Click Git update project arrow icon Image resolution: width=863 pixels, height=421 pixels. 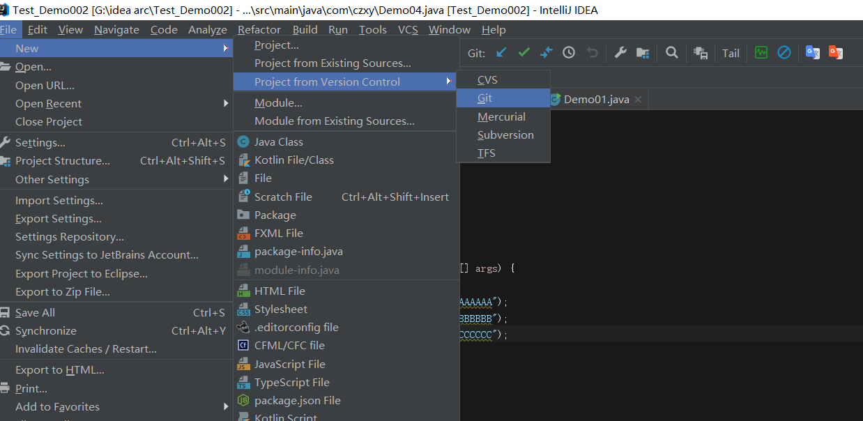pyautogui.click(x=501, y=52)
